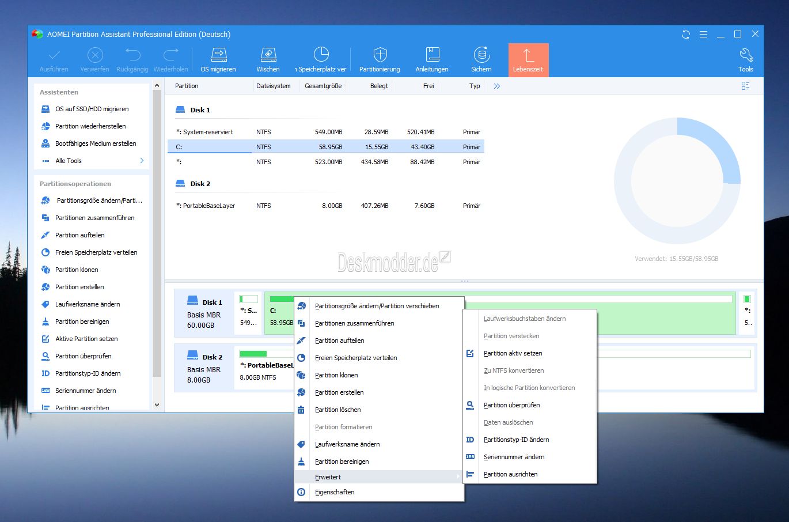Choose Partition ausrichten in submenu
This screenshot has height=522, width=789.
pos(530,474)
